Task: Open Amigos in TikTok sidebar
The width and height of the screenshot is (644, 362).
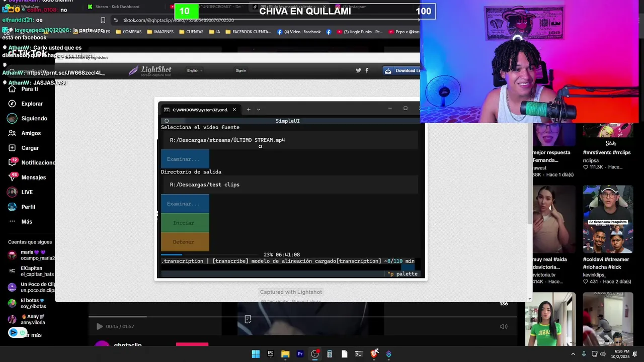Action: click(24, 133)
